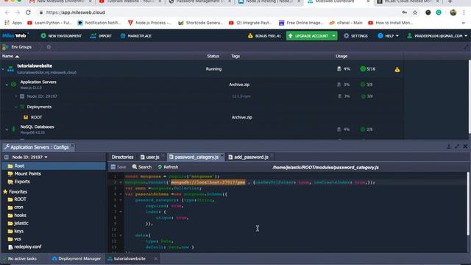This screenshot has height=265, width=471.
Task: Select Node ID: 29197 row
Action: point(42,96)
